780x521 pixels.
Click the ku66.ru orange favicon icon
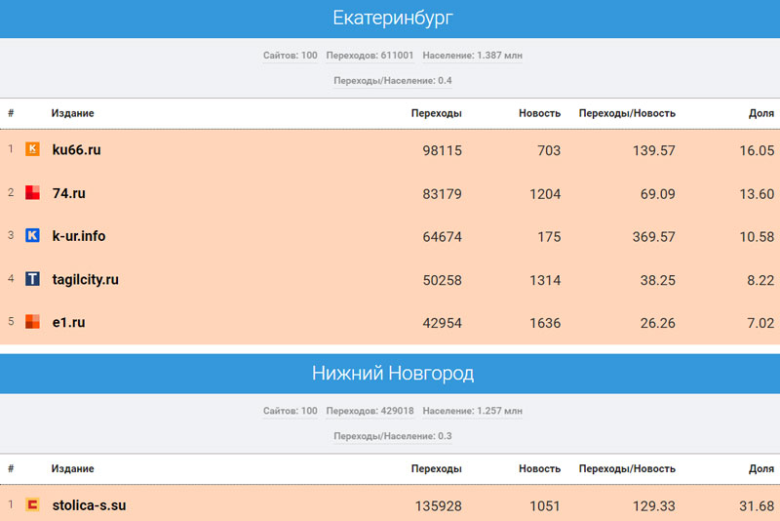coord(32,149)
